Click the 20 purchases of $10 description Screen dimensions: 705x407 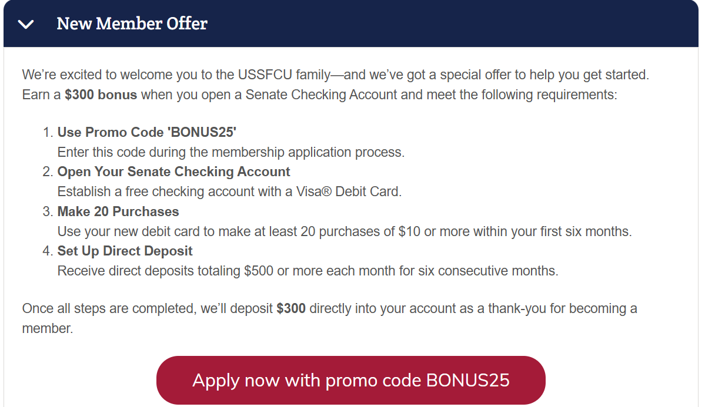(x=345, y=231)
